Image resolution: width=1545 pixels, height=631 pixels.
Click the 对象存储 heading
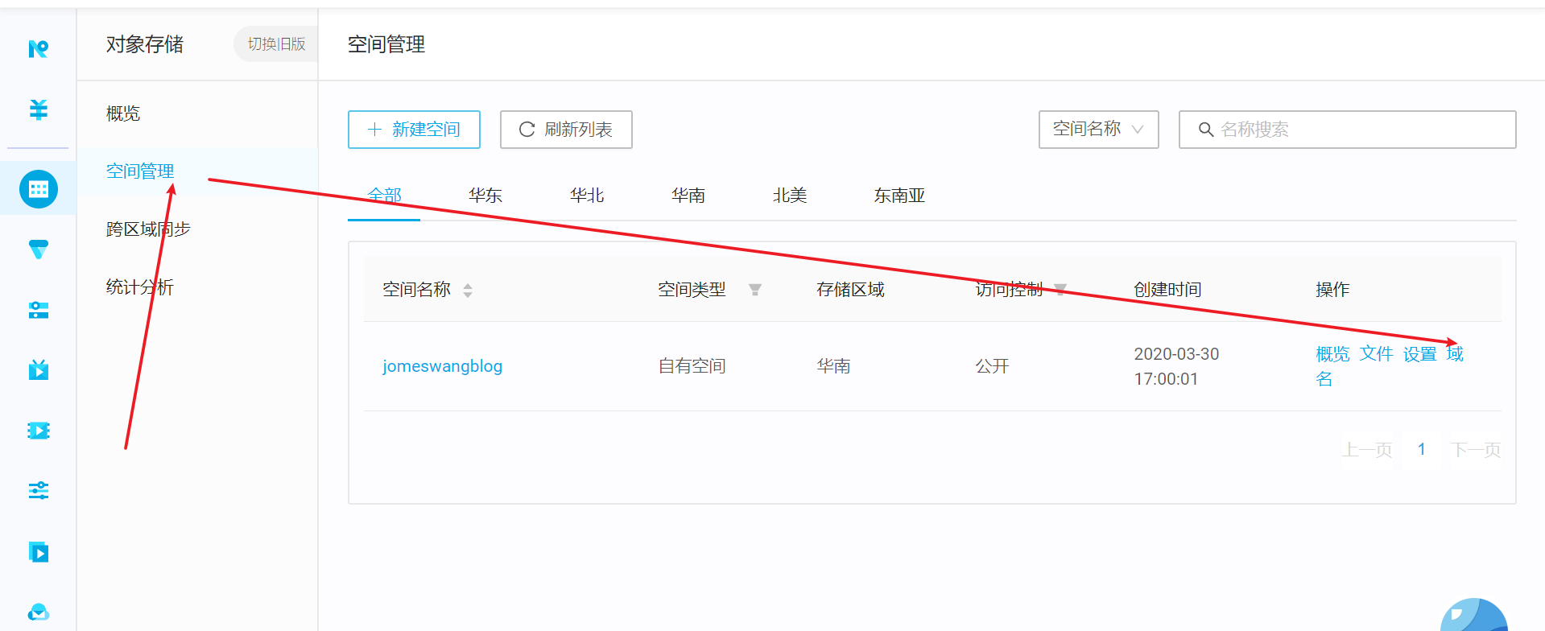click(145, 44)
